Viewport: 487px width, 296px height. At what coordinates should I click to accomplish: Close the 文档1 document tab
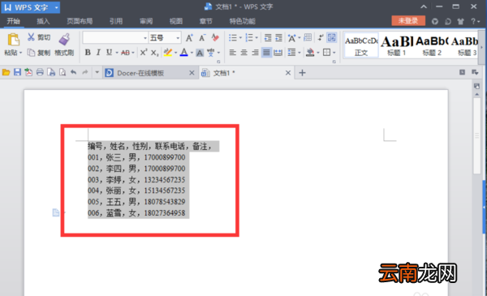(x=288, y=73)
